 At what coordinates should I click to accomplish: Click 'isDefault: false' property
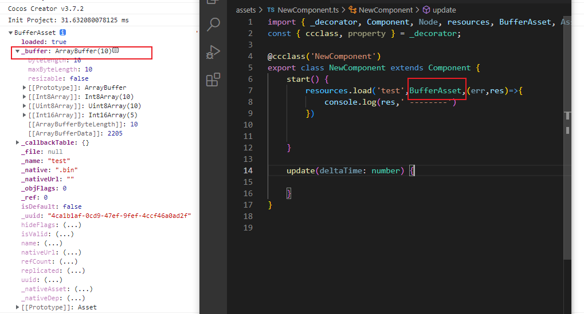coord(52,206)
